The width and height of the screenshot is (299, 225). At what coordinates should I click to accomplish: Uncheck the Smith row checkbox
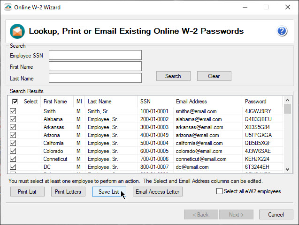(x=13, y=111)
